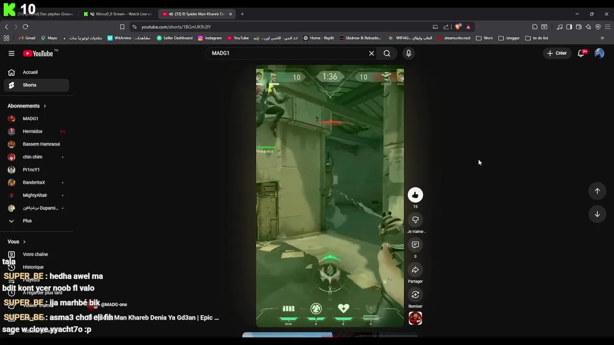Open the browser extensions puzzle icon

tap(535, 27)
